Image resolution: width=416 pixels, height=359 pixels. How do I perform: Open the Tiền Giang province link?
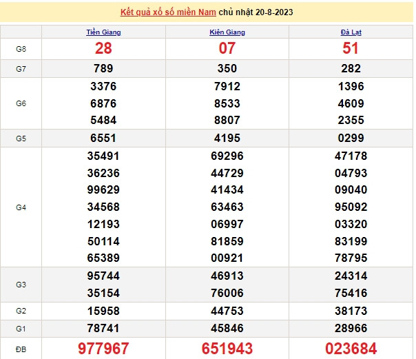coord(103,32)
